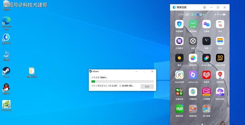This screenshot has width=245, height=125.
Task: Launch the 小布助手 assistant app
Action: [x=179, y=41]
